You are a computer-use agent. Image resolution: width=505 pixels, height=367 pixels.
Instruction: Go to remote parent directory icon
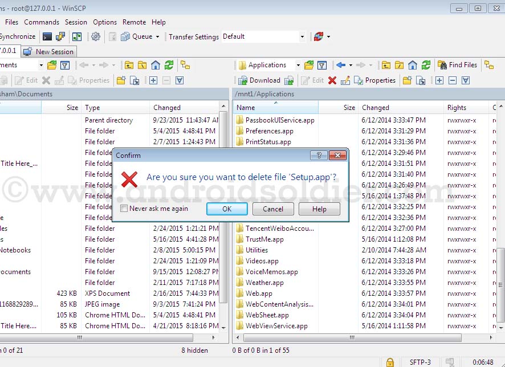[x=386, y=66]
